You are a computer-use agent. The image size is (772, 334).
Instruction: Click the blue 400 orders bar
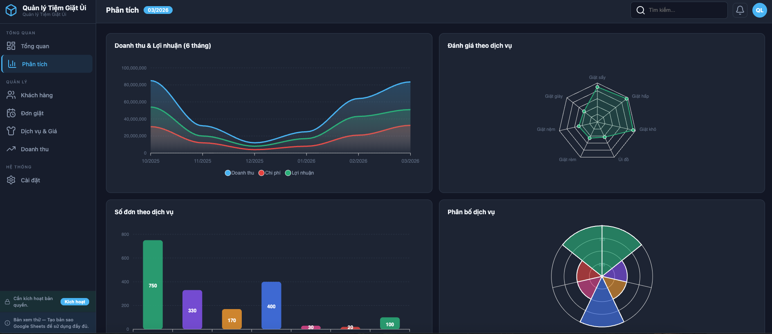coord(271,305)
